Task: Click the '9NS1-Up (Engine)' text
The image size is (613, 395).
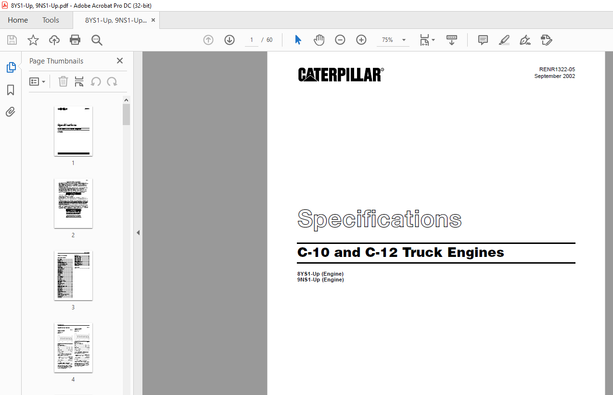Action: click(320, 280)
